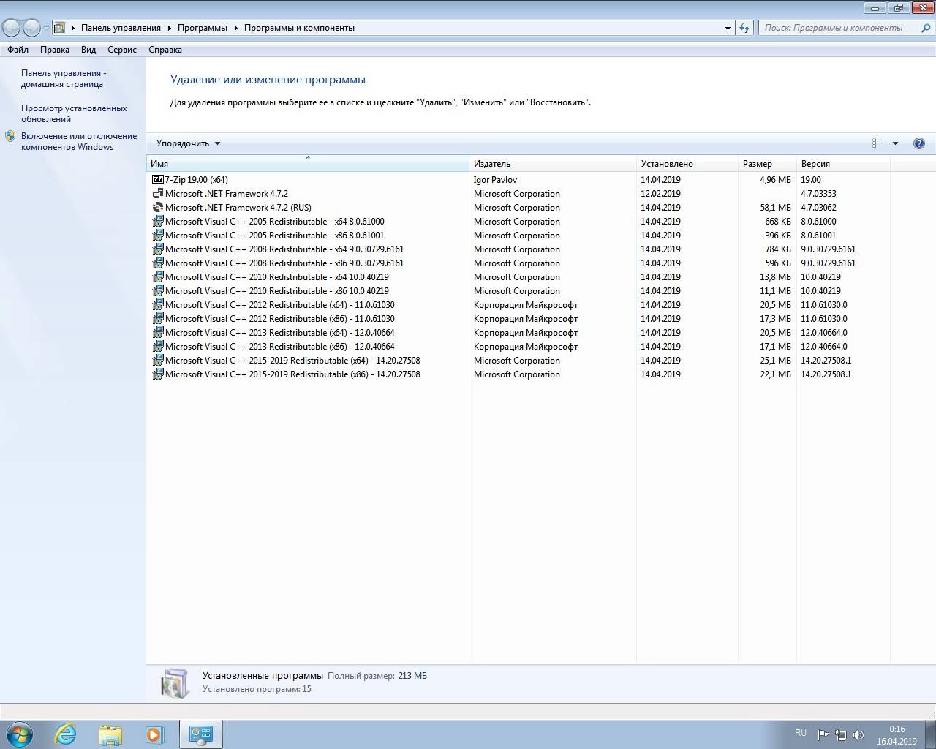Sort by the Размер column header
This screenshot has width=936, height=749.
767,164
